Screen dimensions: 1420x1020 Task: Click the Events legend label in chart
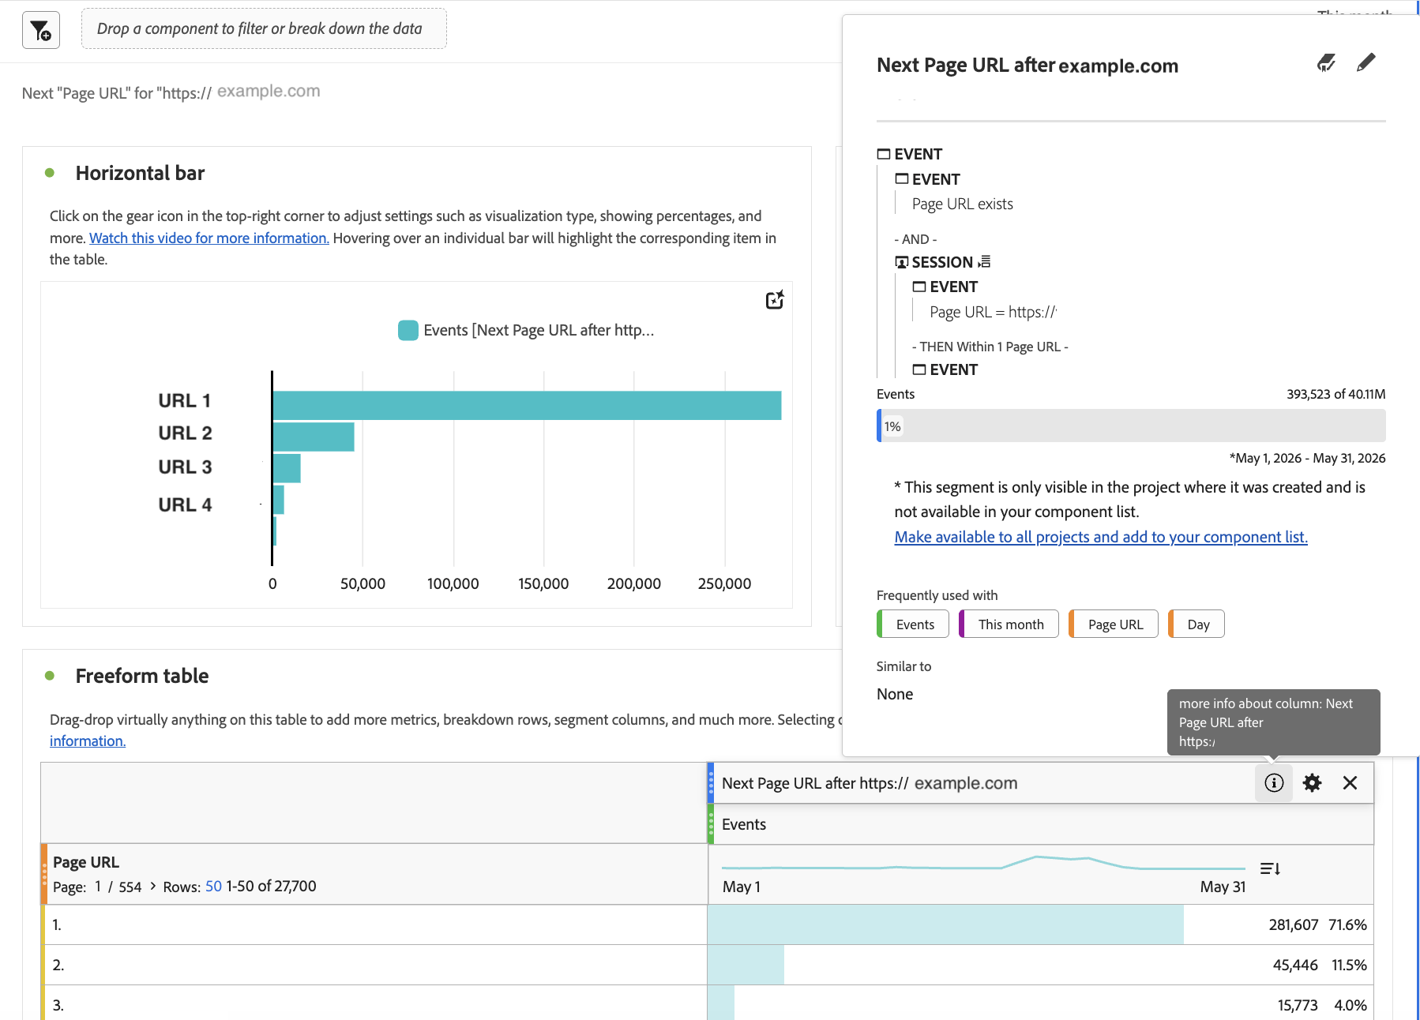pyautogui.click(x=539, y=330)
